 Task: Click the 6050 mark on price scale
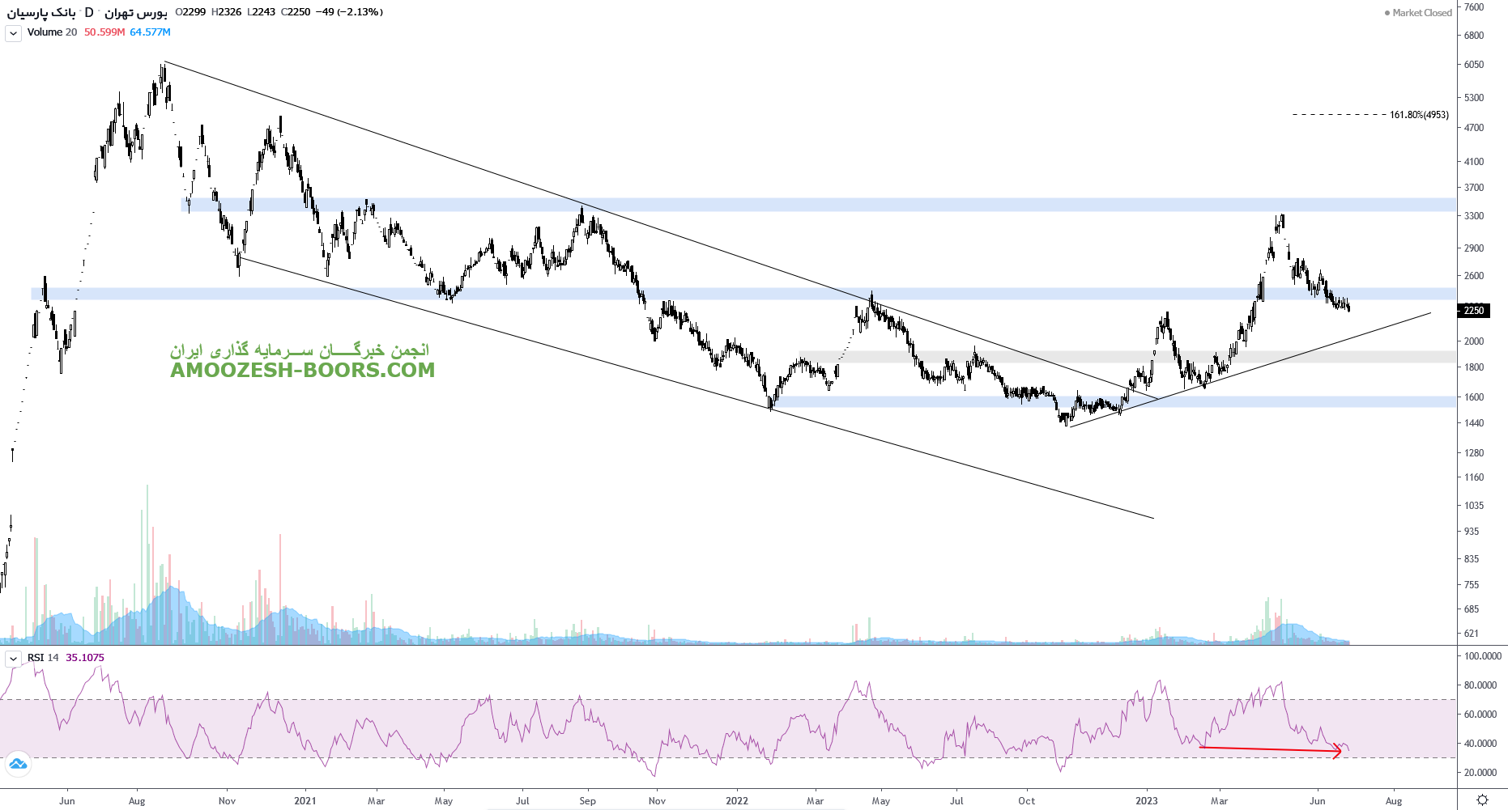1473,65
